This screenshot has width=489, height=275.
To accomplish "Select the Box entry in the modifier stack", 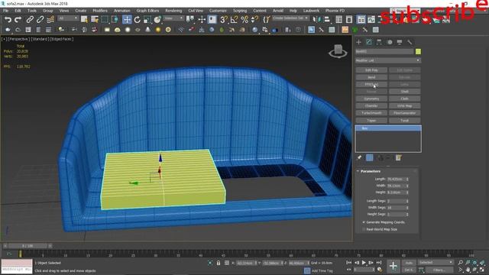I will coord(388,128).
